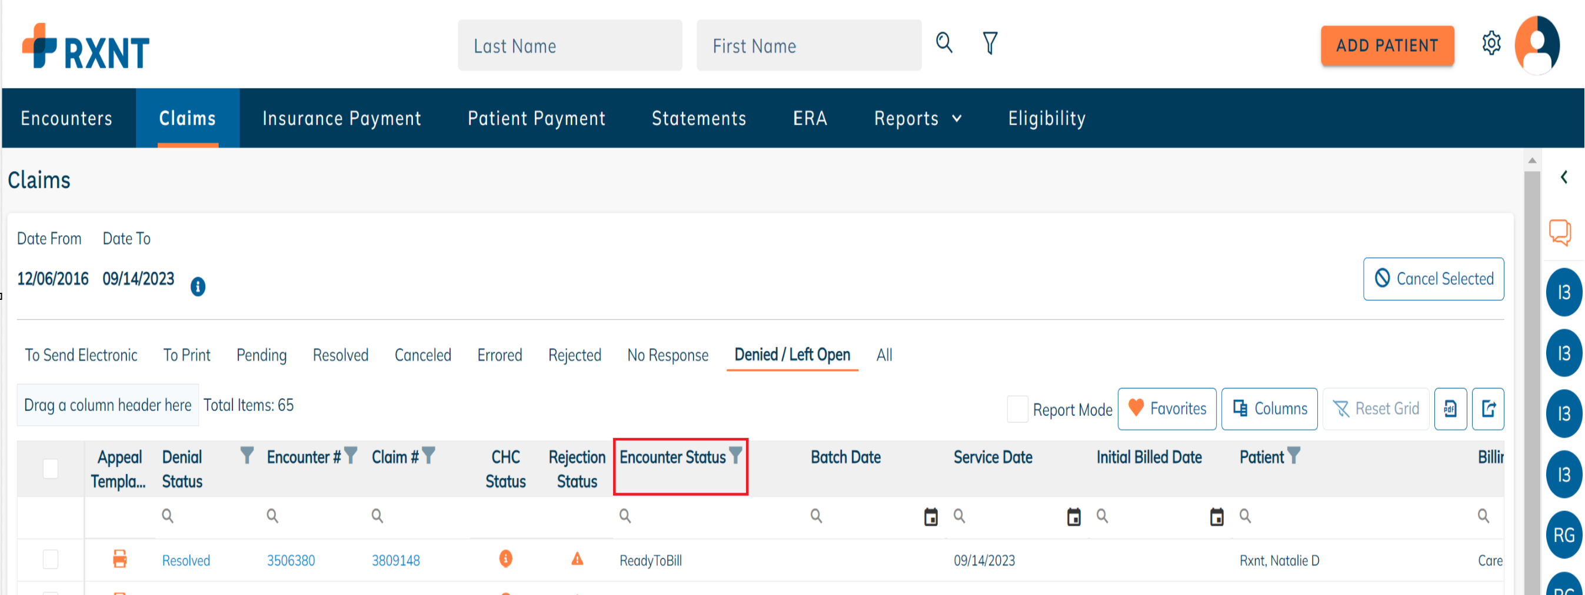Expand the Reports dropdown menu
This screenshot has width=1585, height=595.
(917, 118)
